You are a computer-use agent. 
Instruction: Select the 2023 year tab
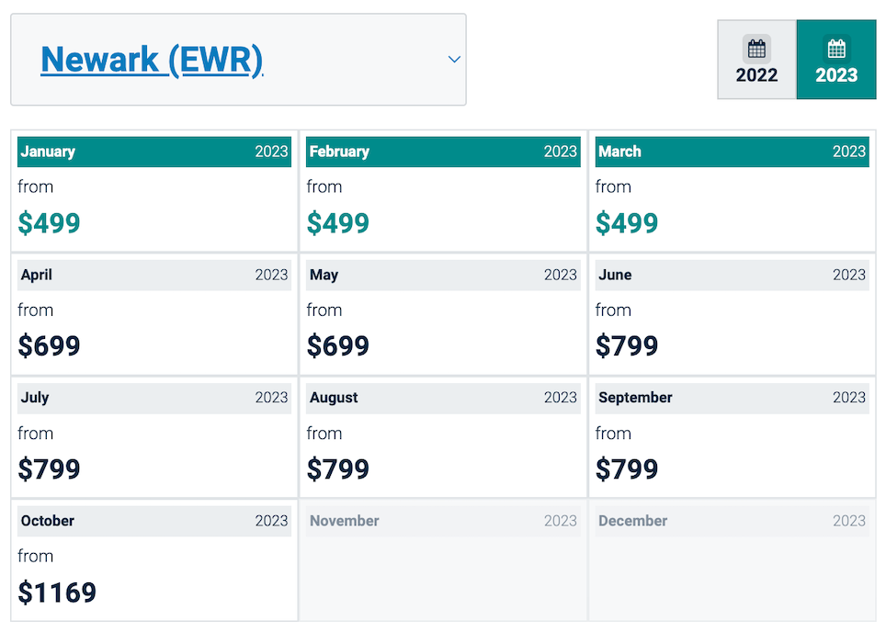(836, 60)
